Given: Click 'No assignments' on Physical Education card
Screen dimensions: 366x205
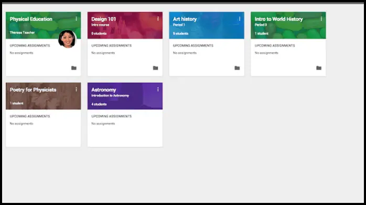Looking at the screenshot, I should click(21, 53).
